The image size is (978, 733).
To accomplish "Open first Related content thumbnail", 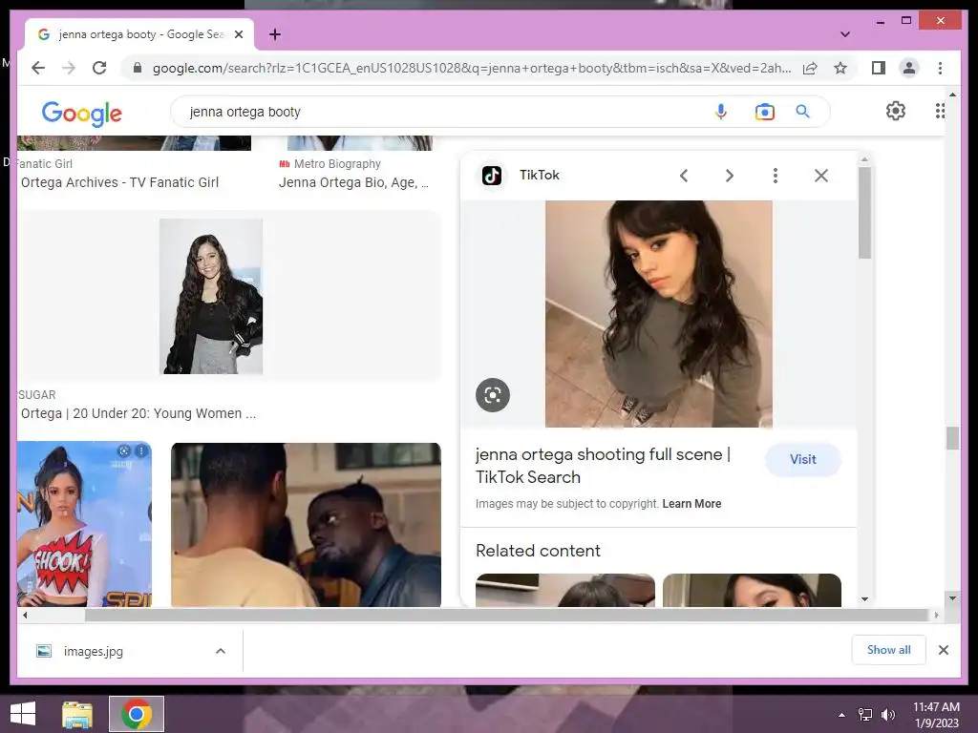I will [565, 590].
